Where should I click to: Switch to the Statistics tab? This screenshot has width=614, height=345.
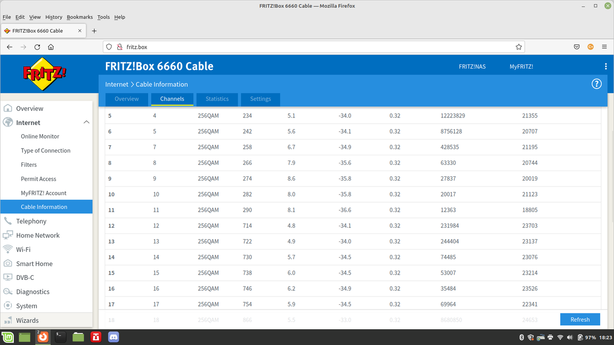coord(217,99)
